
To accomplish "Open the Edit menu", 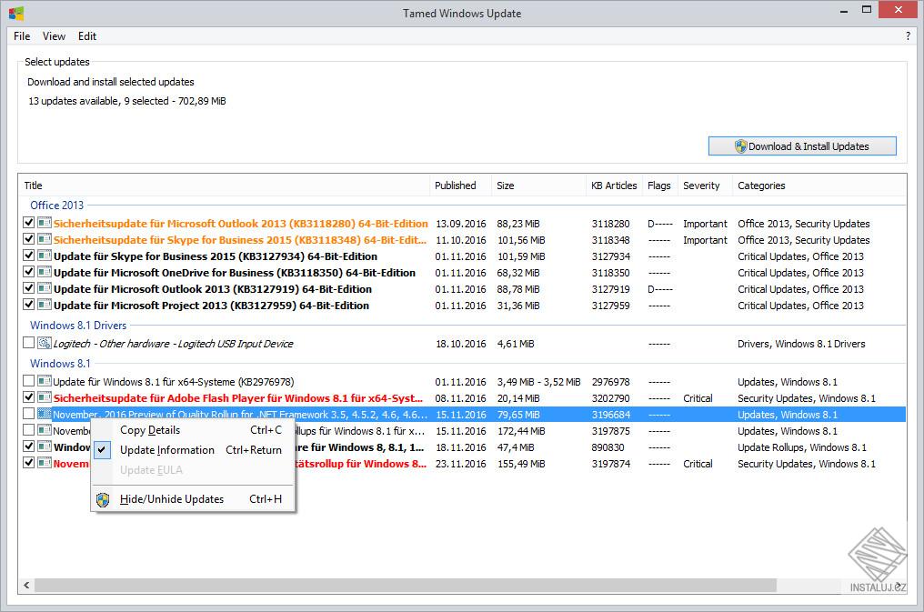I will 87,36.
